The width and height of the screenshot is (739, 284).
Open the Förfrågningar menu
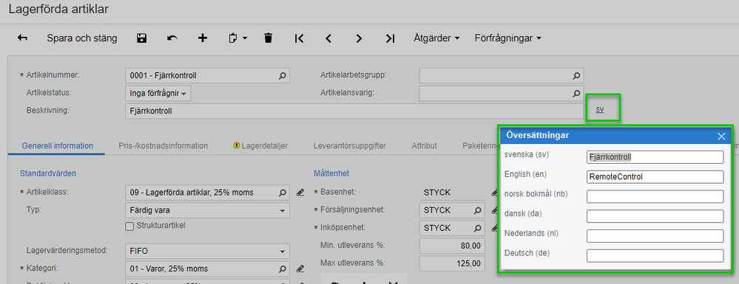(x=507, y=38)
